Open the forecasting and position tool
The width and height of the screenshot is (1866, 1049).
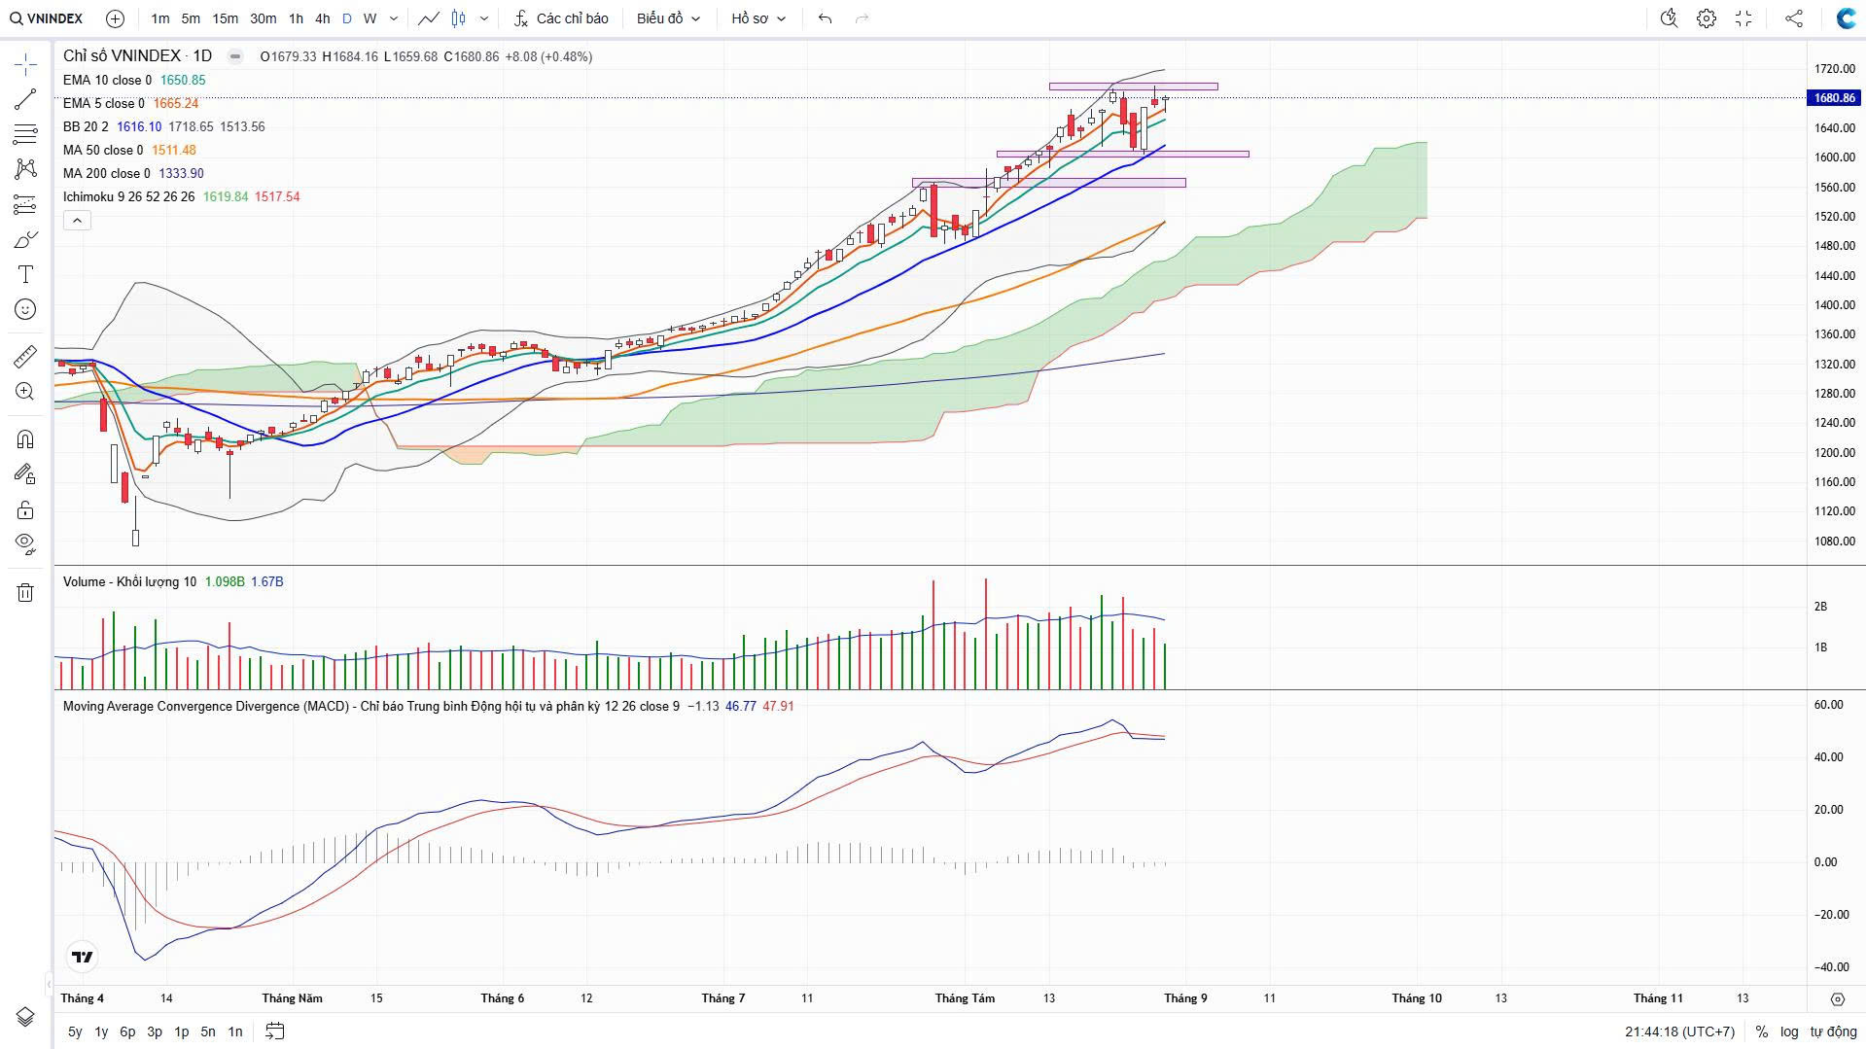[25, 205]
